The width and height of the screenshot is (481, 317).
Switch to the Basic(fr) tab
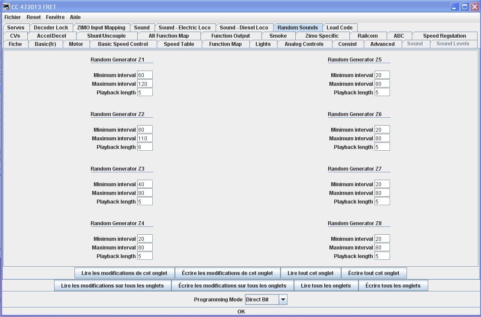pos(45,44)
